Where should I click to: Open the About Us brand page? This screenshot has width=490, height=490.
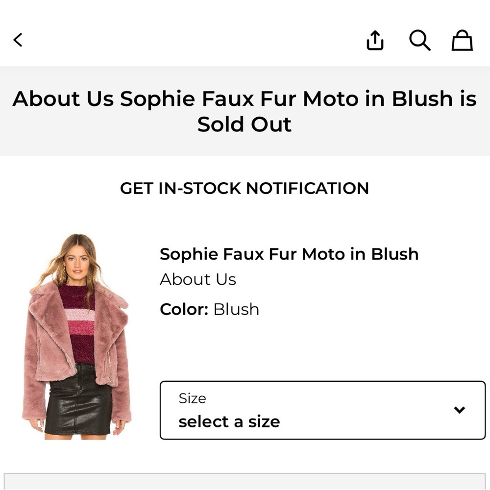tap(198, 279)
